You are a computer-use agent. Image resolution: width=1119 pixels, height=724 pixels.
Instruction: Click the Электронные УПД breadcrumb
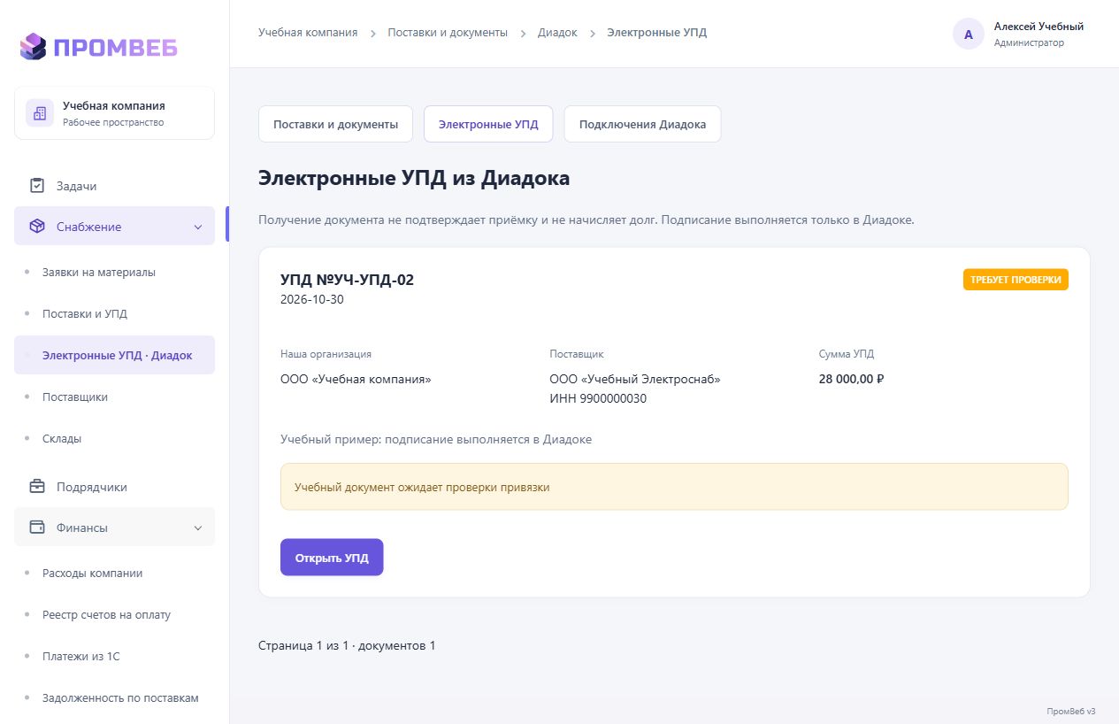pyautogui.click(x=657, y=33)
